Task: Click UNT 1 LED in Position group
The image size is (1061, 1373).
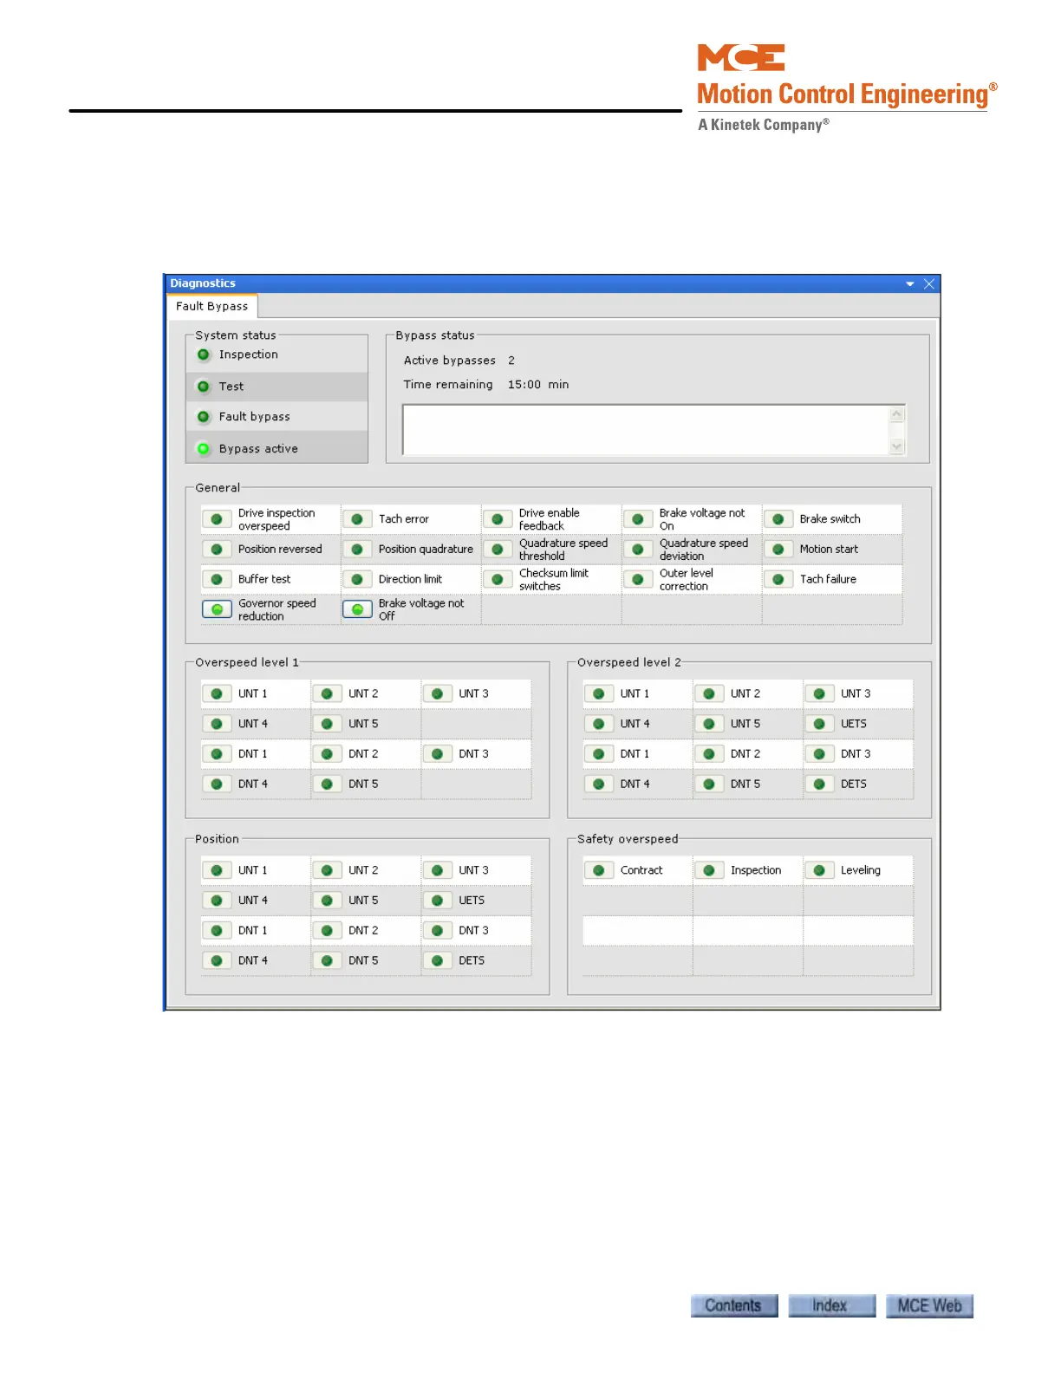Action: 217,870
